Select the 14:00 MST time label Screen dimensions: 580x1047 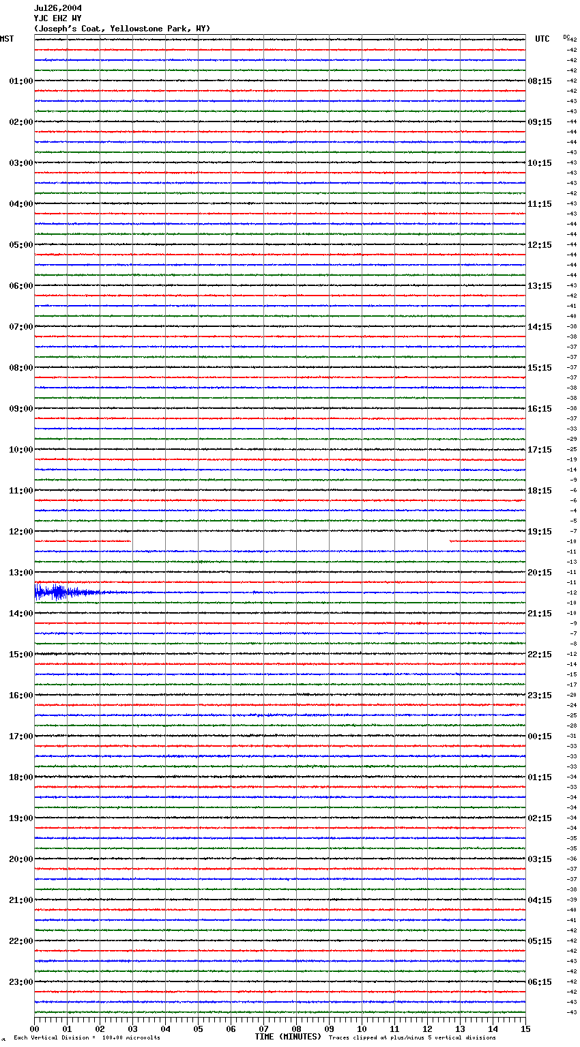tap(21, 614)
